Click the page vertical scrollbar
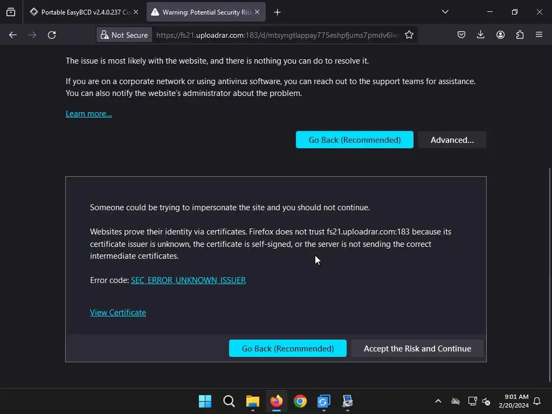Screen dimensions: 552x414 [x=549, y=274]
